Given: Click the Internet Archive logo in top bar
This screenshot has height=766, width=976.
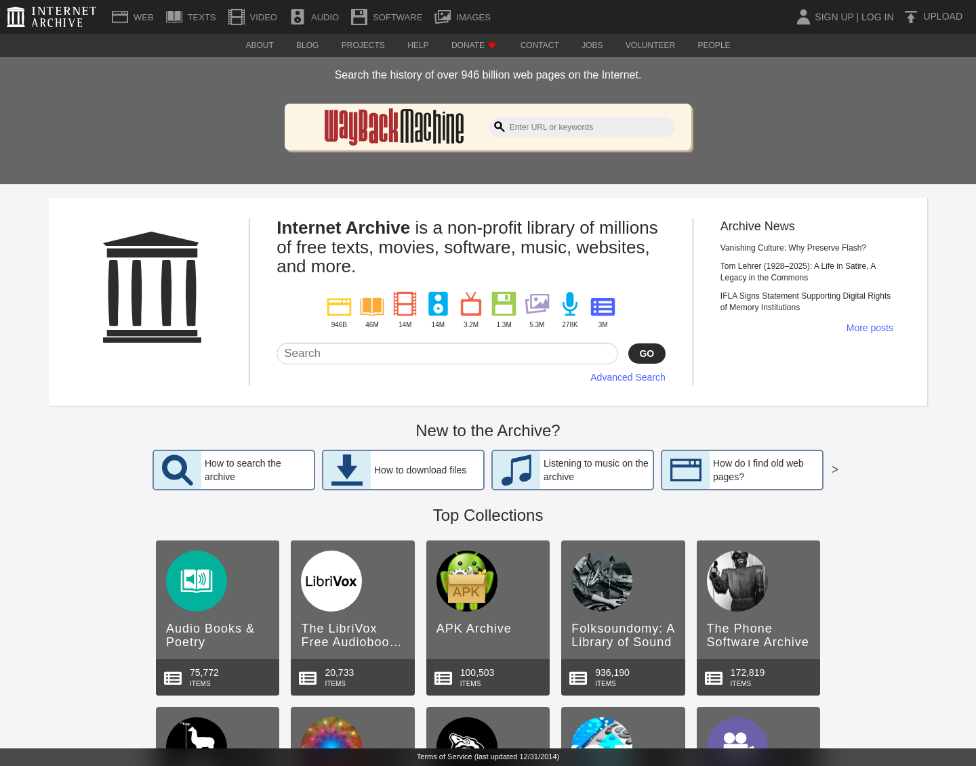Looking at the screenshot, I should (x=52, y=17).
